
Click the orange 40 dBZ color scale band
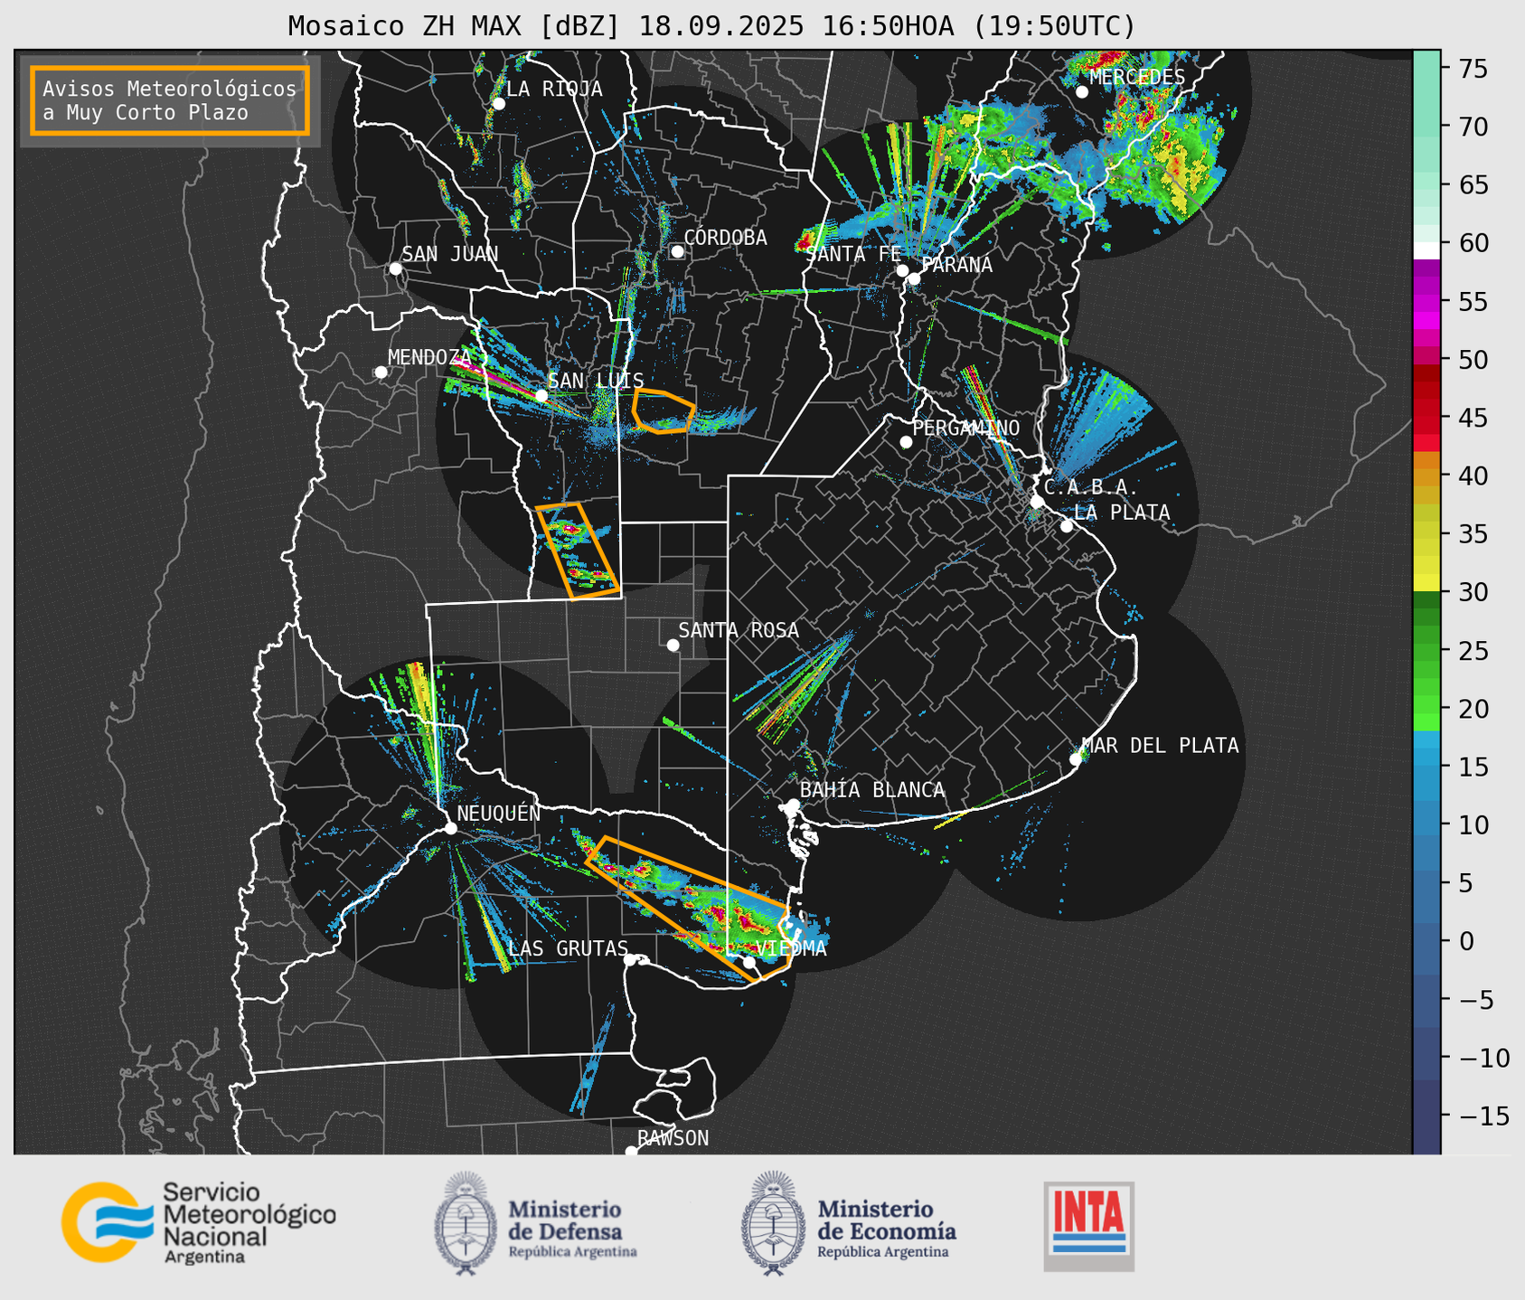pos(1426,476)
